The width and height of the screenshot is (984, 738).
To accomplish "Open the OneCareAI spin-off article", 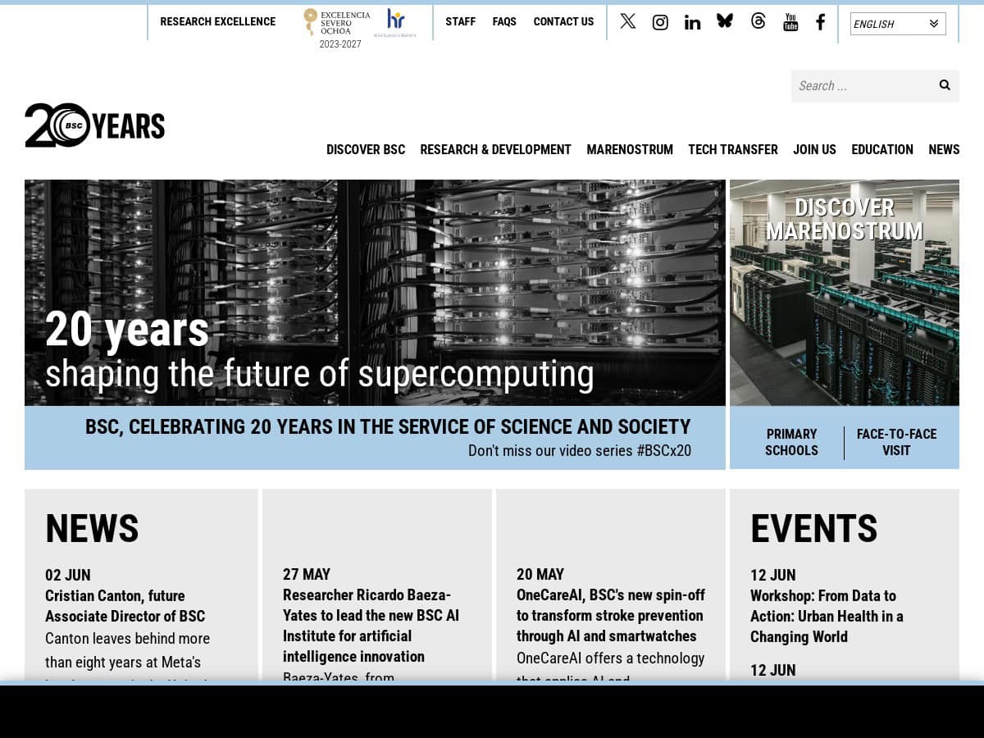I will point(611,615).
